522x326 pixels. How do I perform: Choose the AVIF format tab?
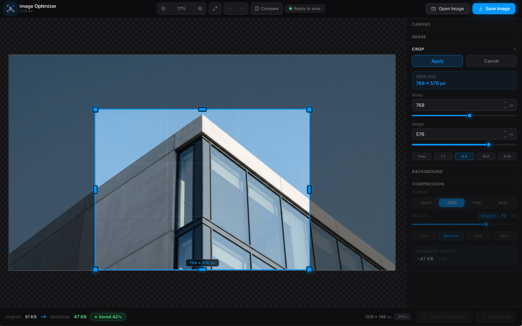(x=502, y=203)
